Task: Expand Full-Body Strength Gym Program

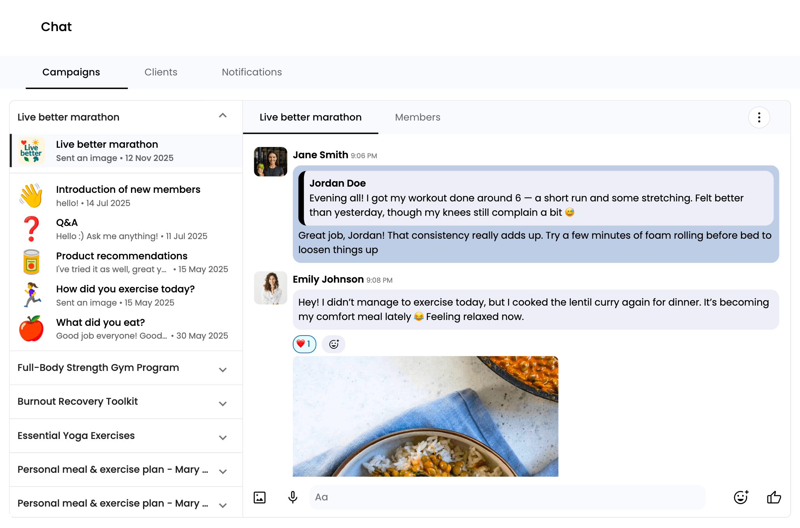Action: click(x=222, y=369)
